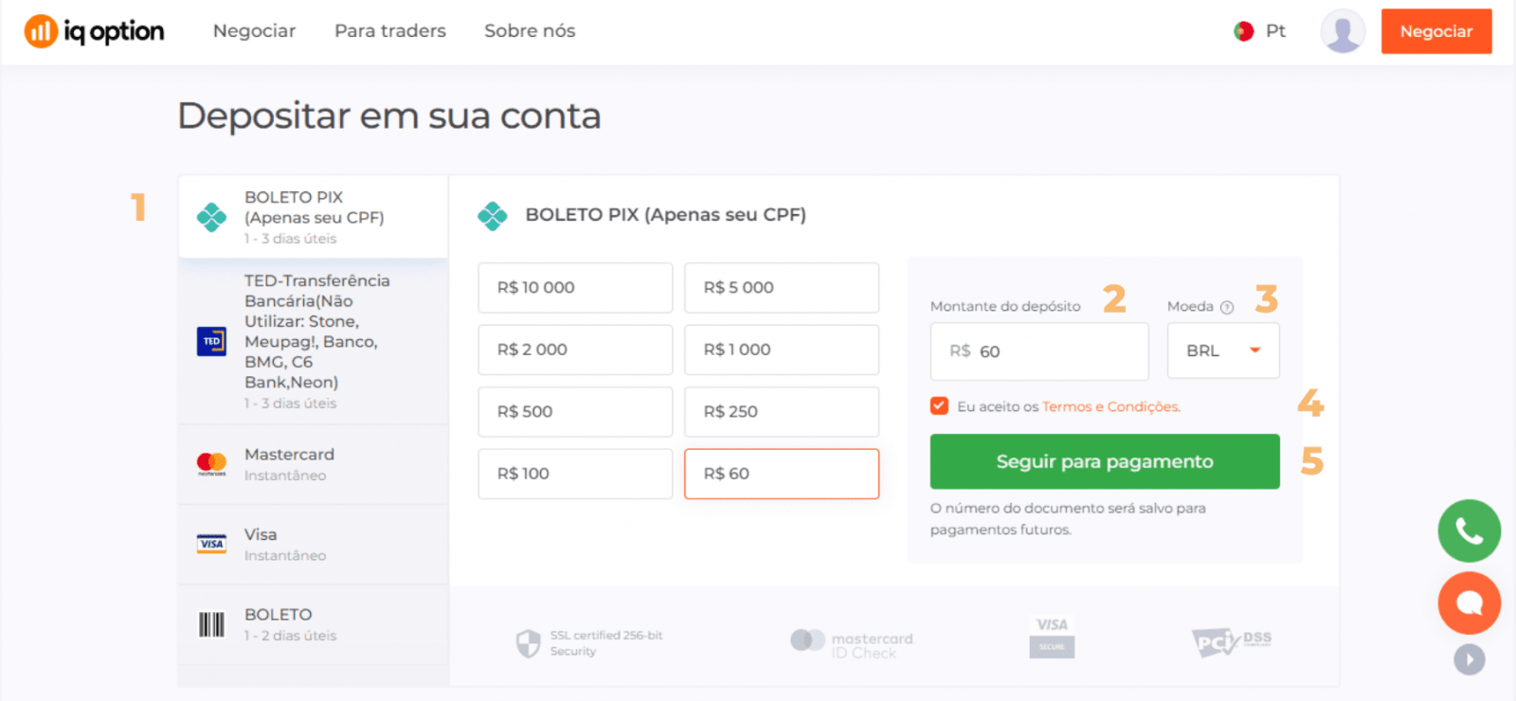Click the IQ Option logo
This screenshot has height=701, width=1516.
pos(94,31)
